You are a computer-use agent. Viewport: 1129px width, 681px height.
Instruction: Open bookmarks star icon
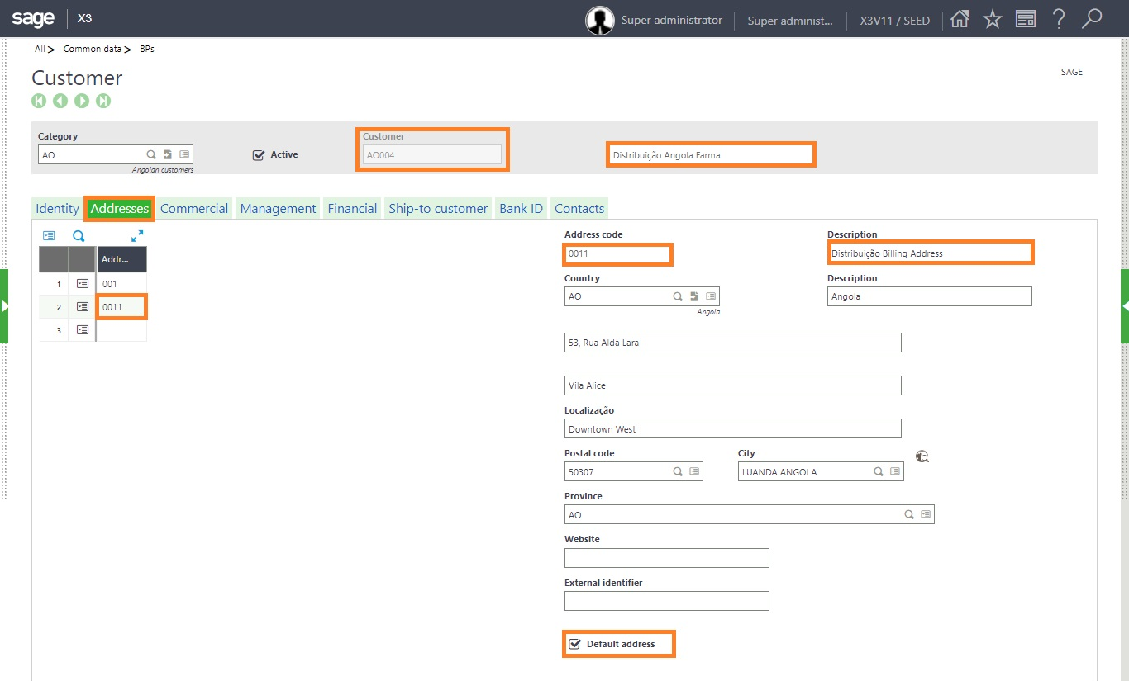[x=993, y=19]
